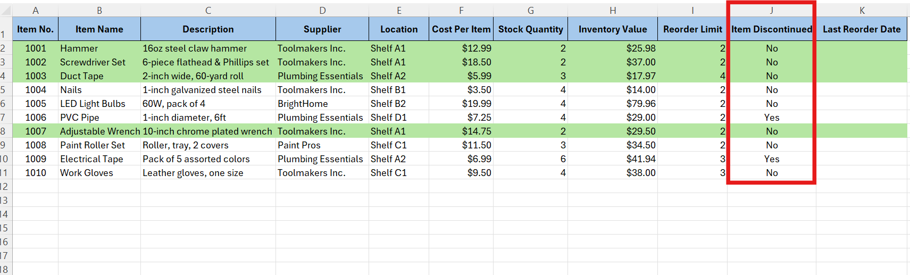Select item number 1010 cell

pyautogui.click(x=35, y=173)
